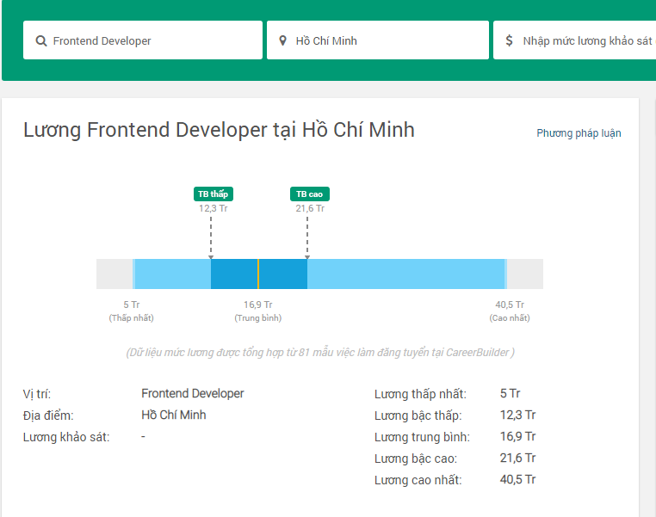Click the Lương bậc thấp value 12,3 Tr
The height and width of the screenshot is (517, 656).
pos(517,415)
